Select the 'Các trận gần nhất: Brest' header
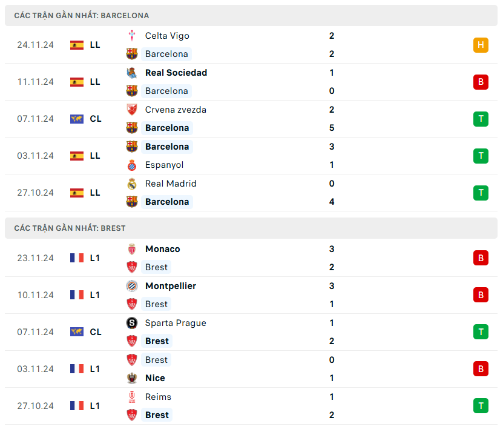 click(x=70, y=228)
